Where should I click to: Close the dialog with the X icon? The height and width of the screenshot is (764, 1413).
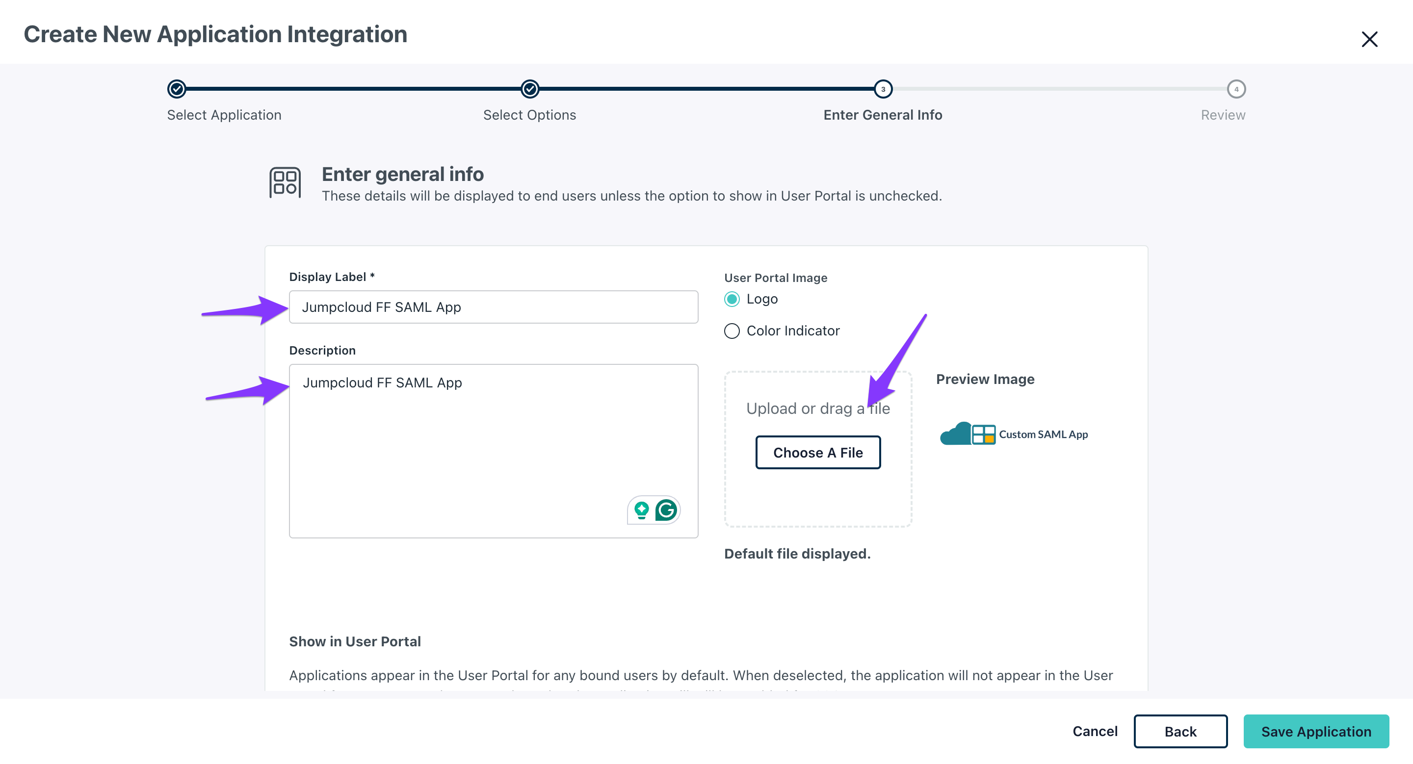(x=1369, y=39)
